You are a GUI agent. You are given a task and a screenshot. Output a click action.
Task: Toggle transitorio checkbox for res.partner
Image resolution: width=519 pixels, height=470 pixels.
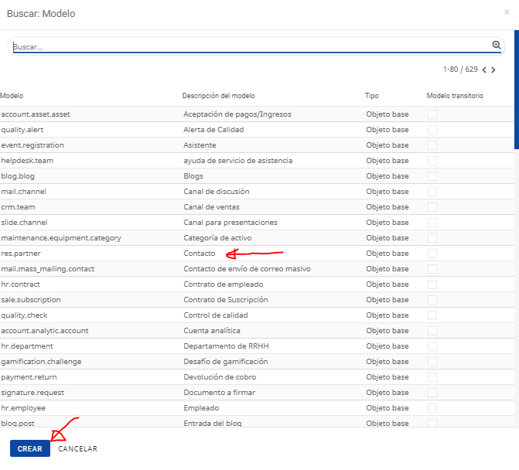[432, 254]
